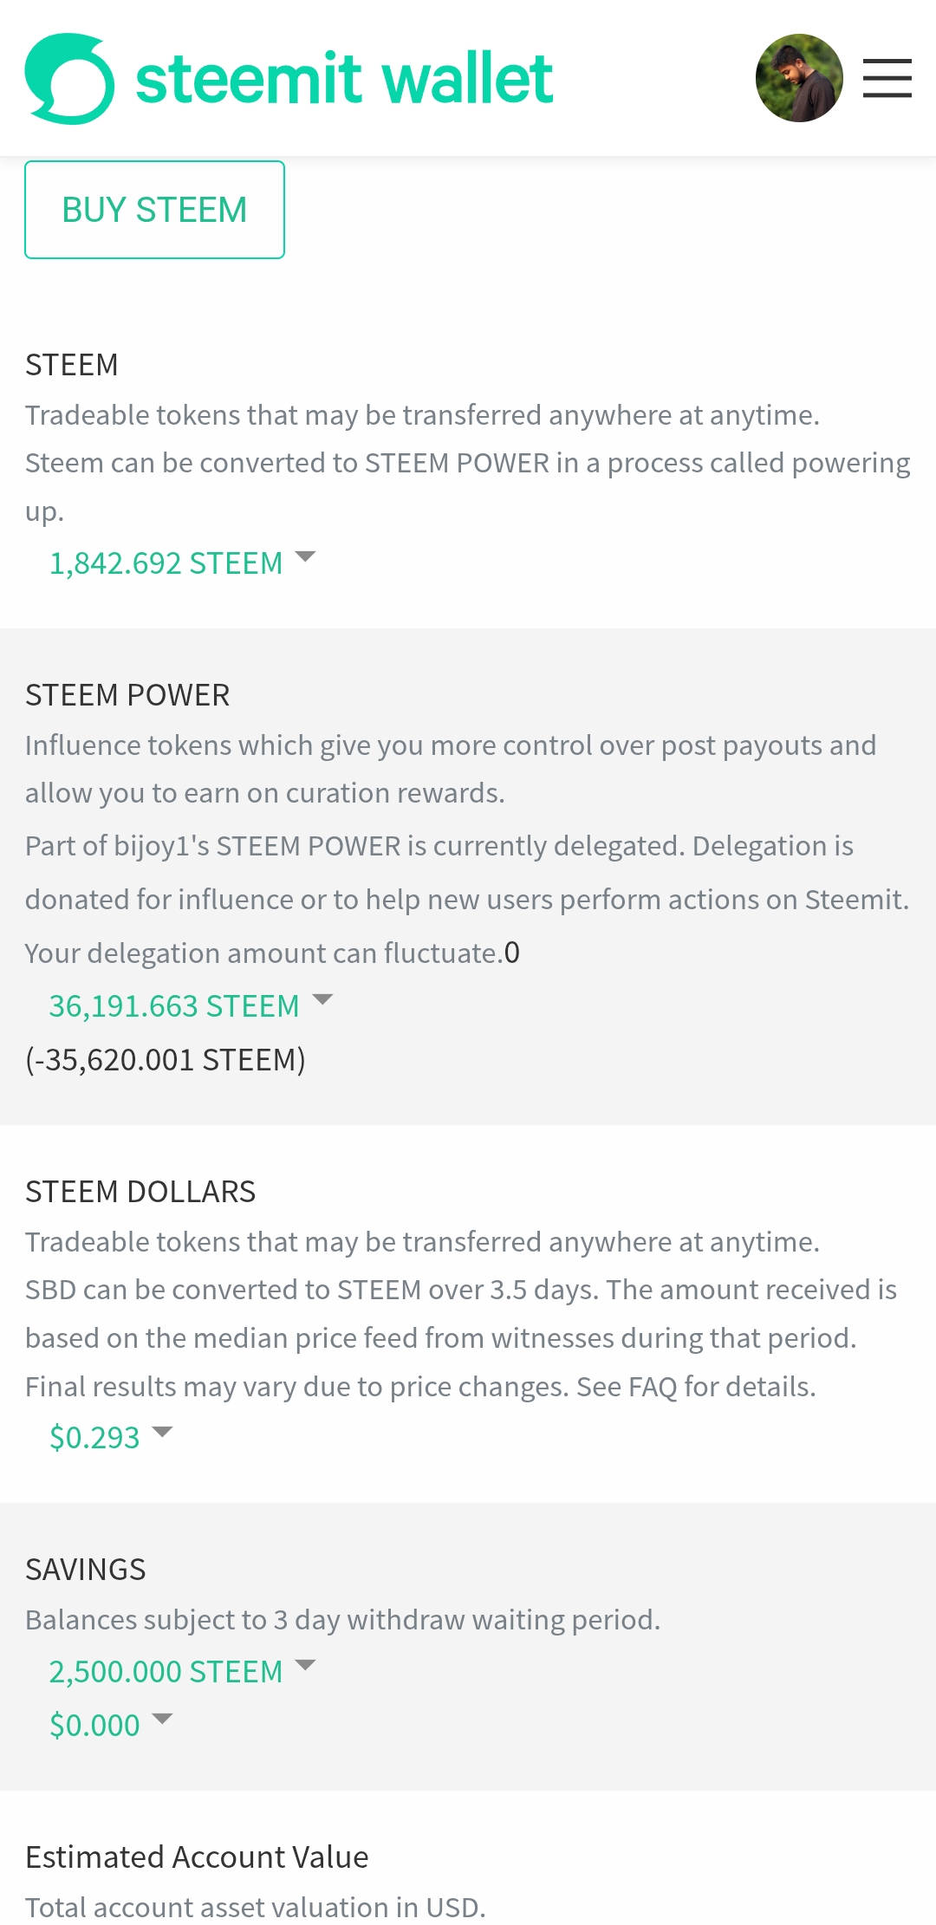Select the SAVINGS section heading
The height and width of the screenshot is (1925, 936).
[x=86, y=1570]
